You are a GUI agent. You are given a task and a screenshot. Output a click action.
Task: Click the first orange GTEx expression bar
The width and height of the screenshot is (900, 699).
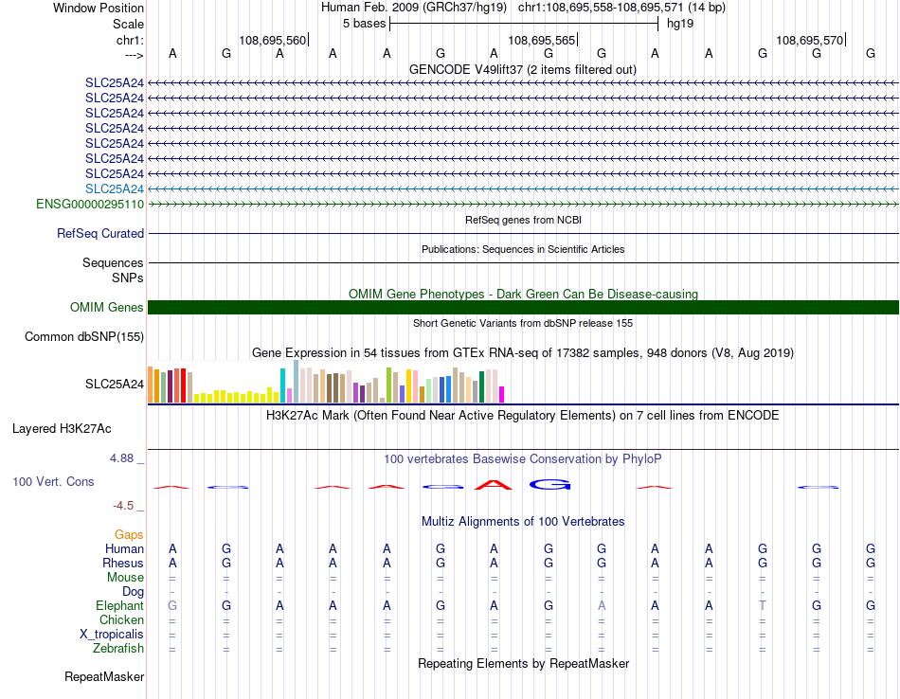(x=151, y=385)
